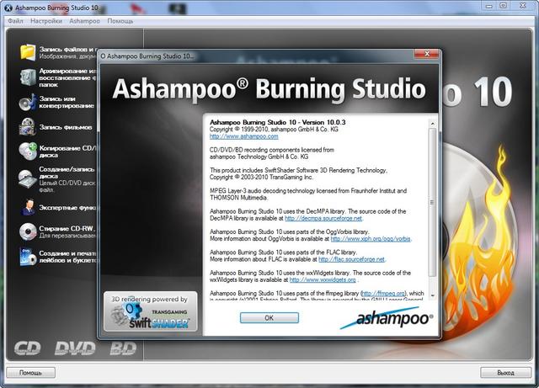Select 'Создание и печать лейблов' entry text
Screen dimensions: 539x388
(68, 257)
